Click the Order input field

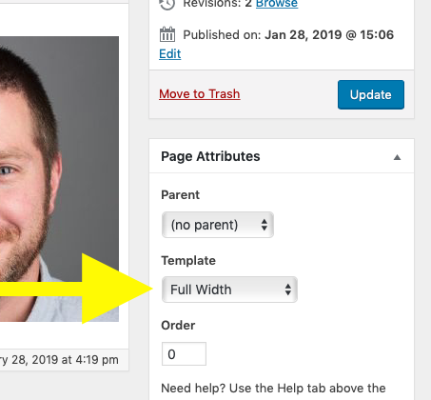[x=184, y=353]
